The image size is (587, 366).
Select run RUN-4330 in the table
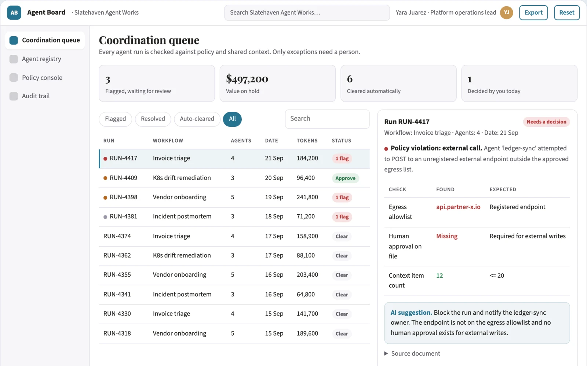tap(234, 314)
